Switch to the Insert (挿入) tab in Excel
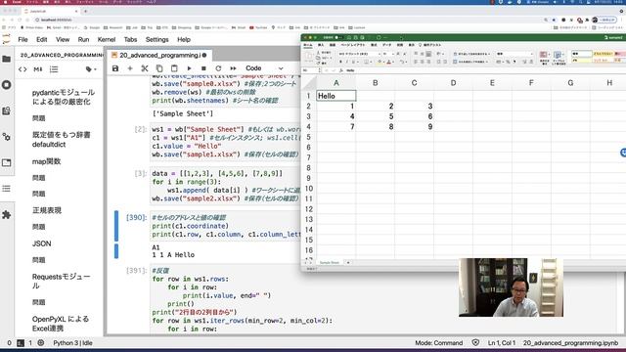Screen dimensions: 626x352 click(x=321, y=45)
